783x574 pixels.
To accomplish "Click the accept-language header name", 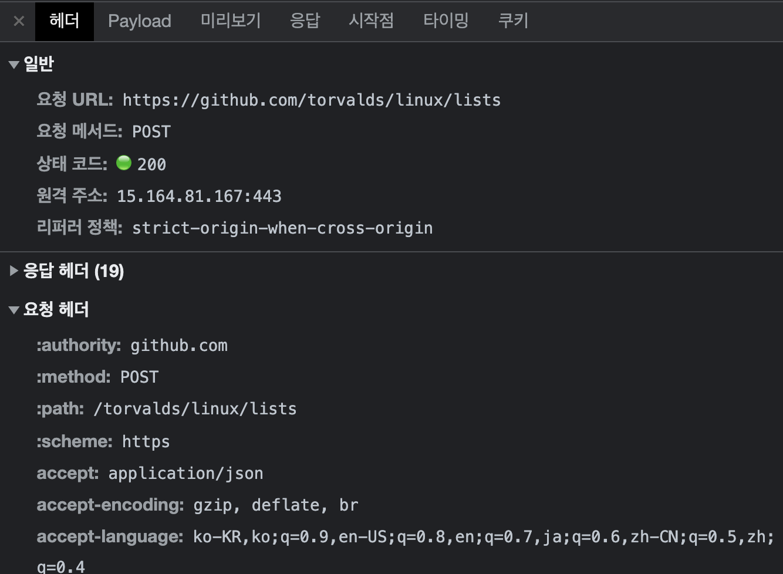I will [110, 536].
